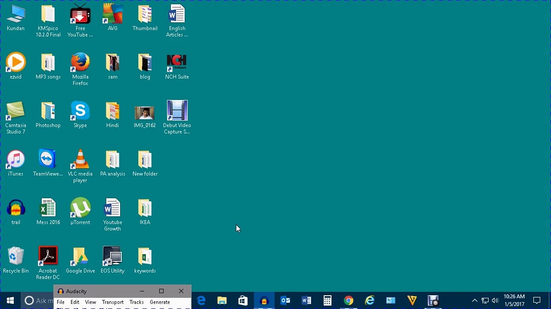Viewport: 551px width, 309px height.
Task: Open Audacity View menu
Action: 90,302
